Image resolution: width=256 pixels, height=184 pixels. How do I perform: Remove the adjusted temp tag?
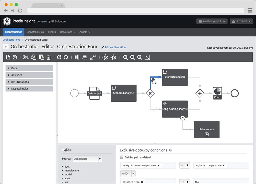(142, 182)
